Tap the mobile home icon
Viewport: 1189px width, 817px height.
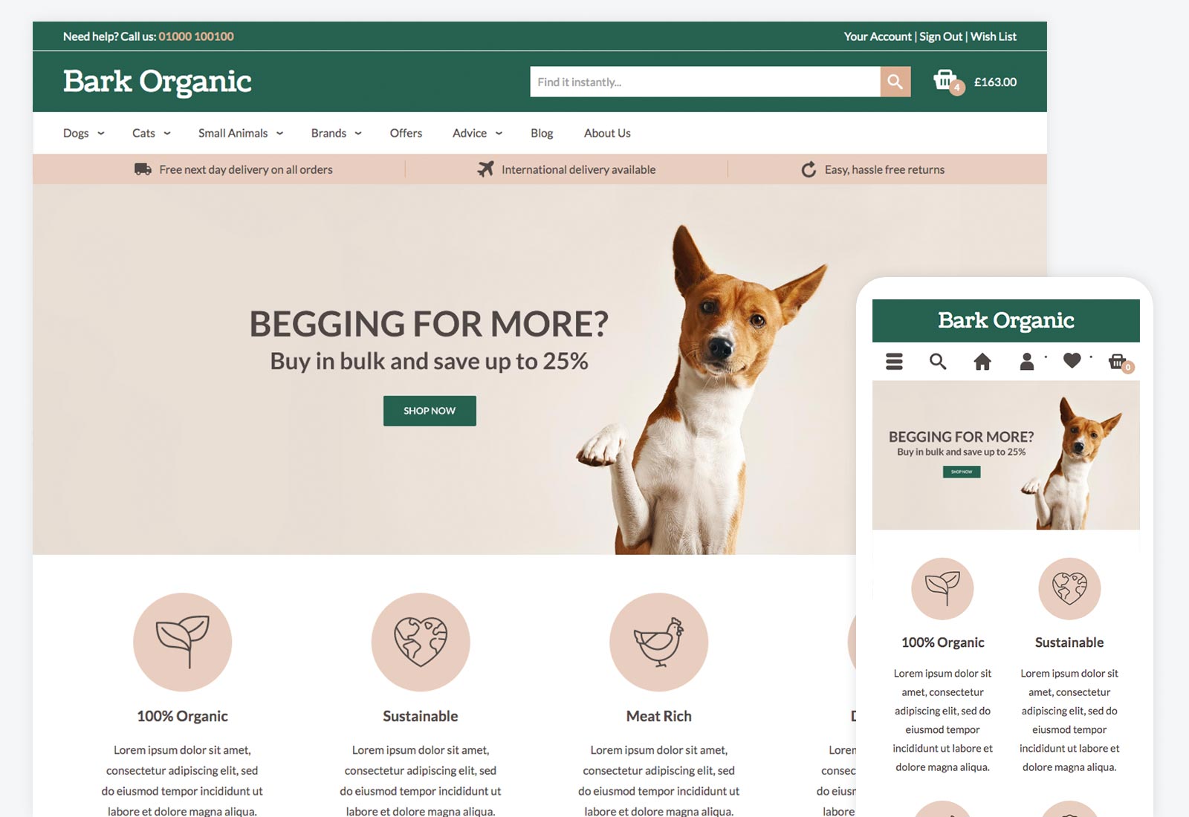point(982,362)
